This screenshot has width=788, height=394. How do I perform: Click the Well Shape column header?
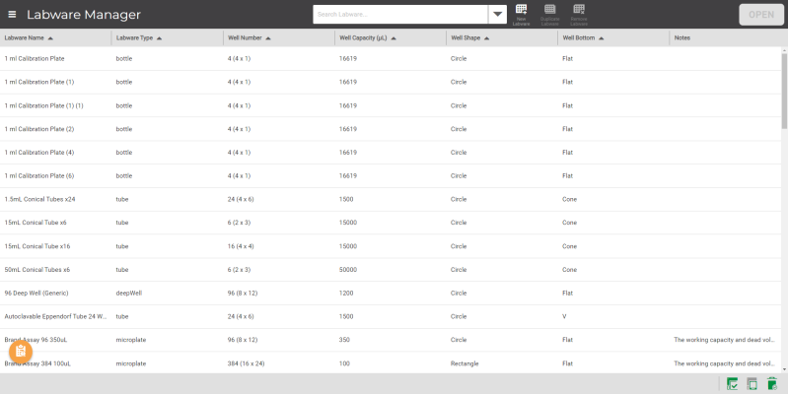coord(466,38)
